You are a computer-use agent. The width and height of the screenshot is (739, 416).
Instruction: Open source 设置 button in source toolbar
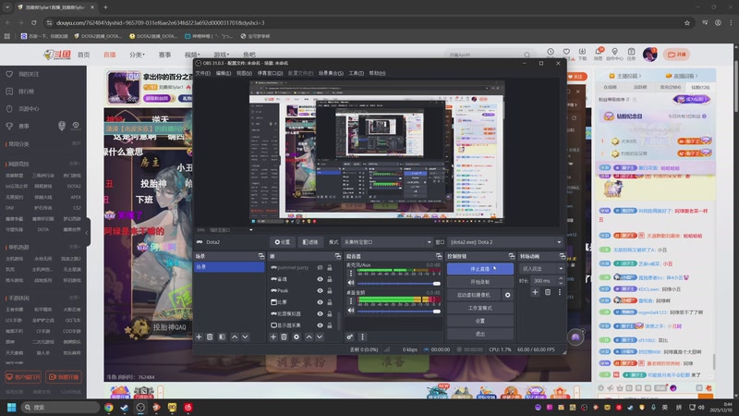tap(283, 242)
